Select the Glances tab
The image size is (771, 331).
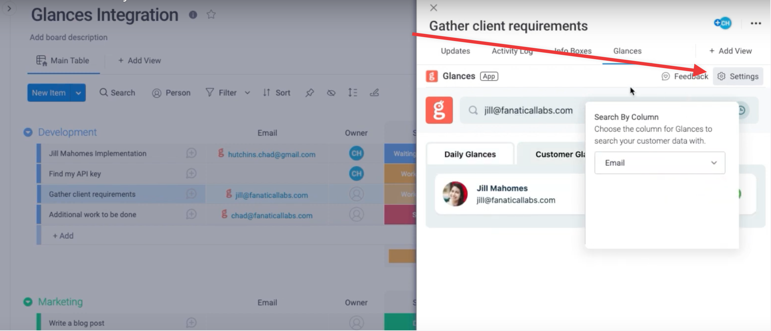(x=627, y=51)
